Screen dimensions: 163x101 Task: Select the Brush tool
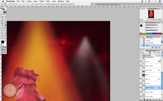tap(5, 20)
